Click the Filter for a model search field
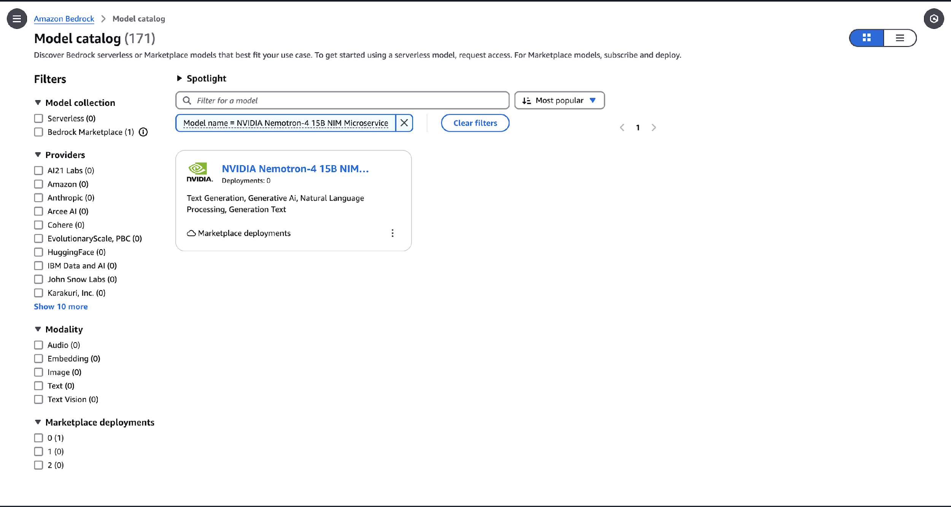 (x=342, y=100)
